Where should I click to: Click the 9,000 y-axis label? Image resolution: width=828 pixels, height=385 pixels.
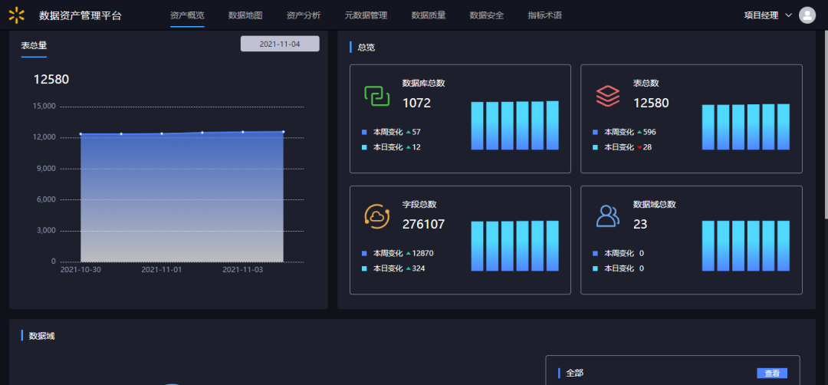(x=45, y=169)
